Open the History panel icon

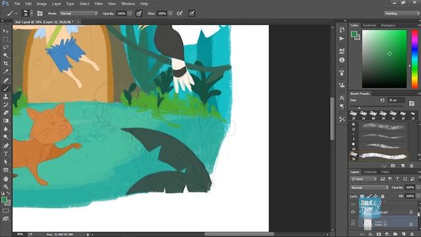(342, 30)
